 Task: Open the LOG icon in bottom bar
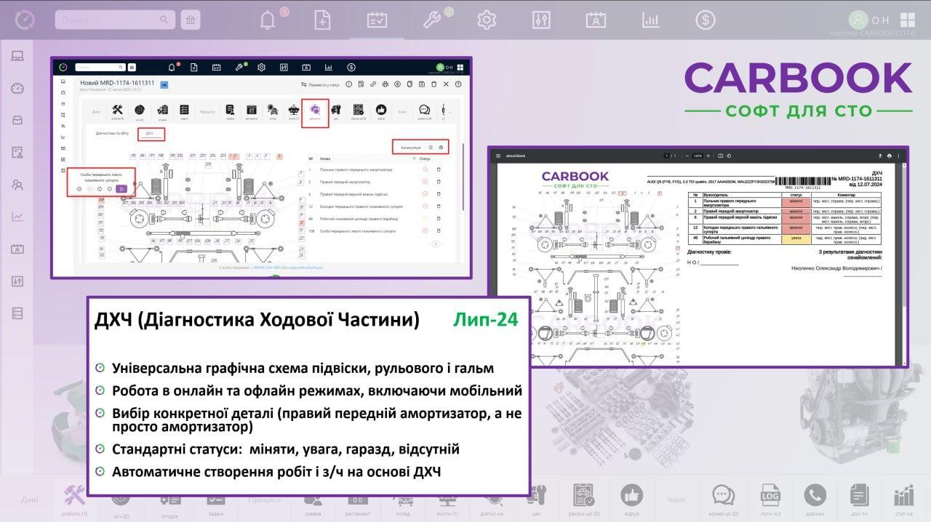pos(770,496)
